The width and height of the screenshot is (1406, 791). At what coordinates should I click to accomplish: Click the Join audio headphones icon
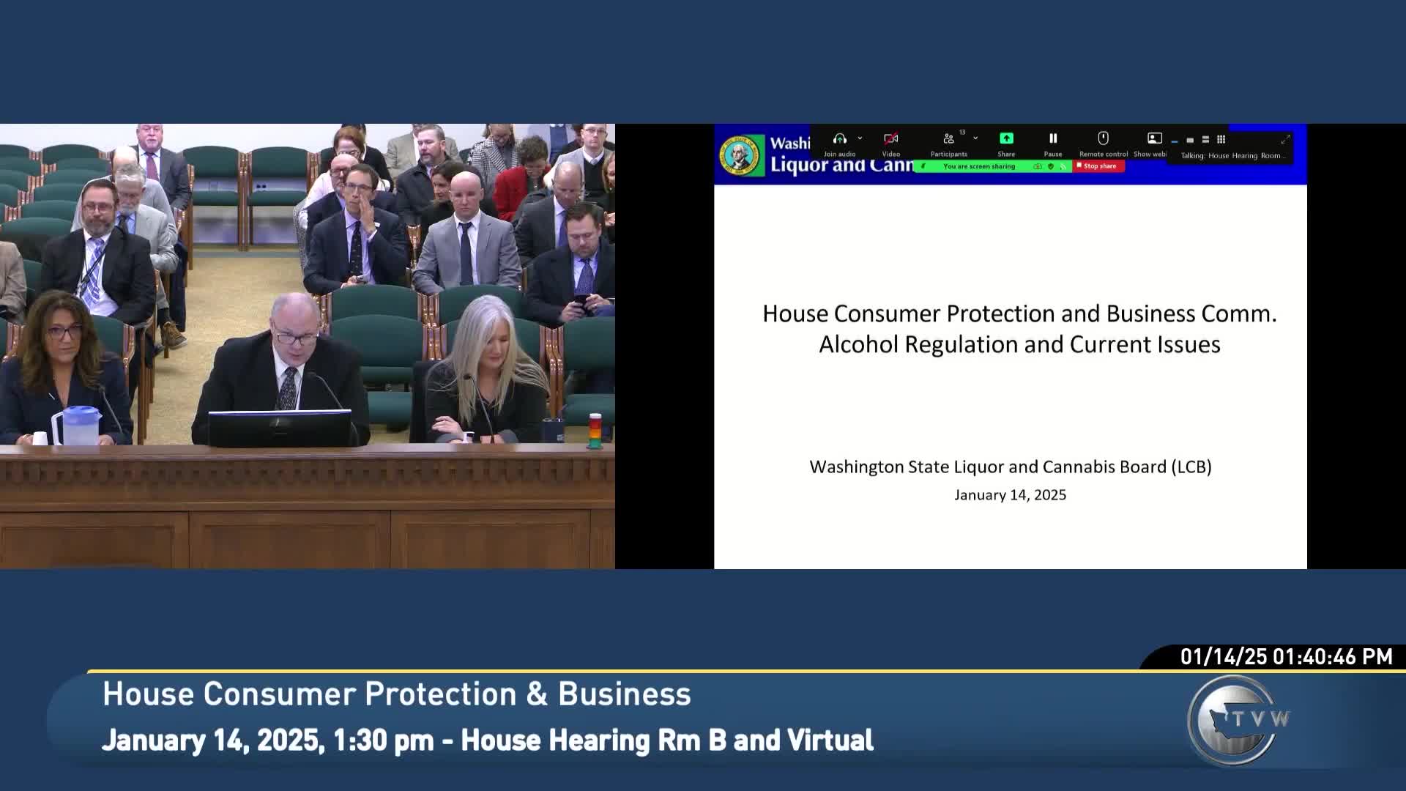click(840, 139)
